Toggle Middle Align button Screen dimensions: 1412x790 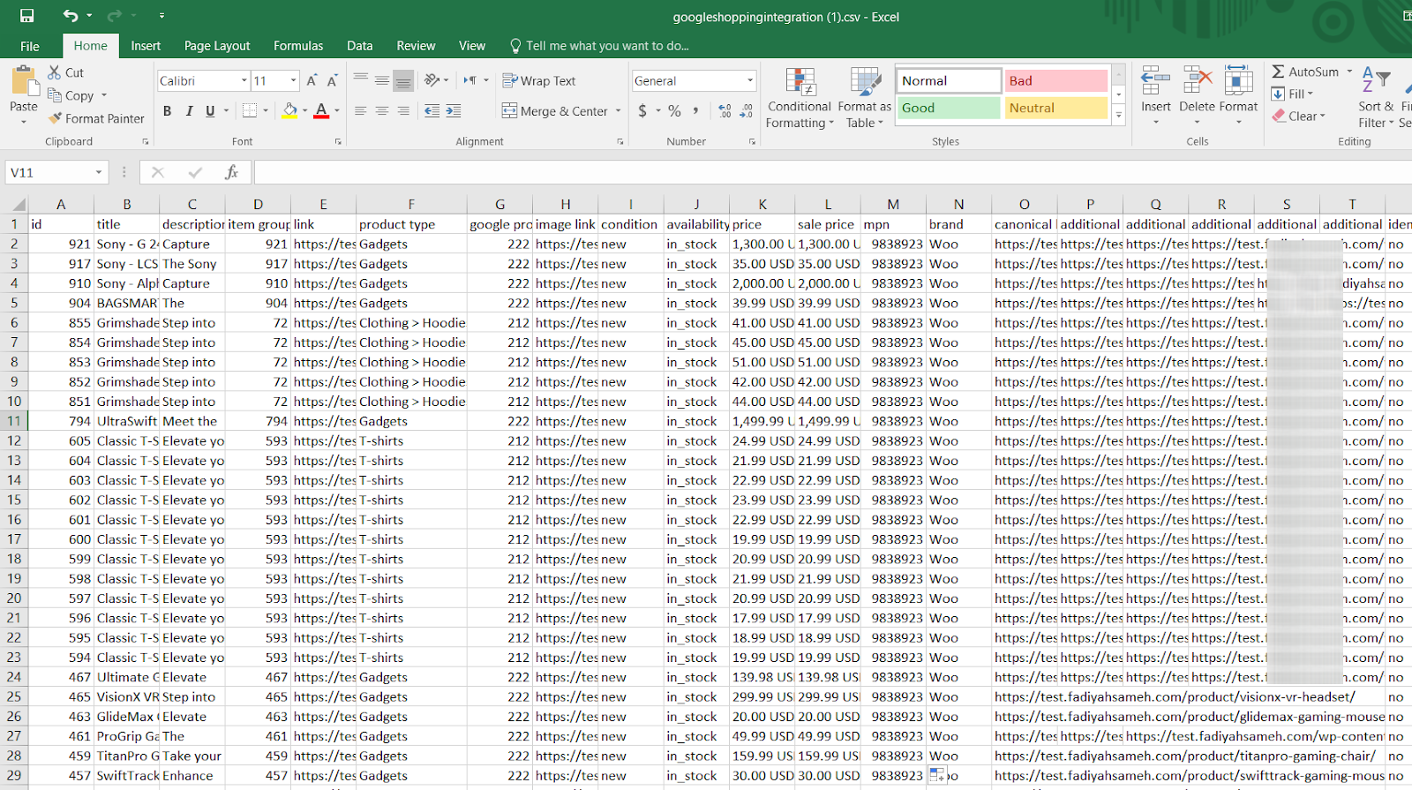(382, 80)
